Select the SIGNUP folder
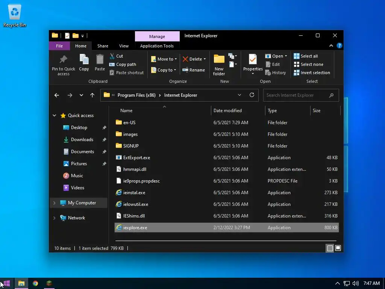 click(227, 146)
